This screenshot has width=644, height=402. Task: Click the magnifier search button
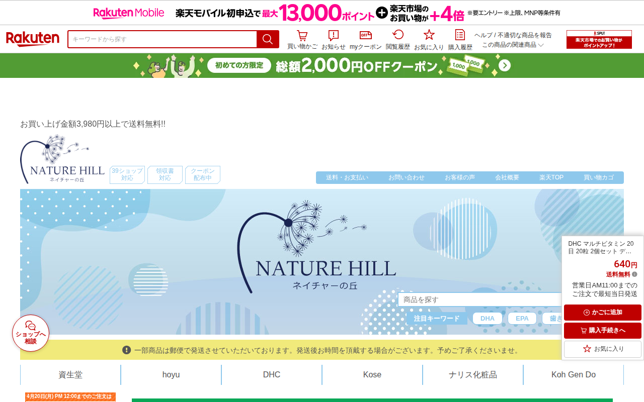point(268,39)
